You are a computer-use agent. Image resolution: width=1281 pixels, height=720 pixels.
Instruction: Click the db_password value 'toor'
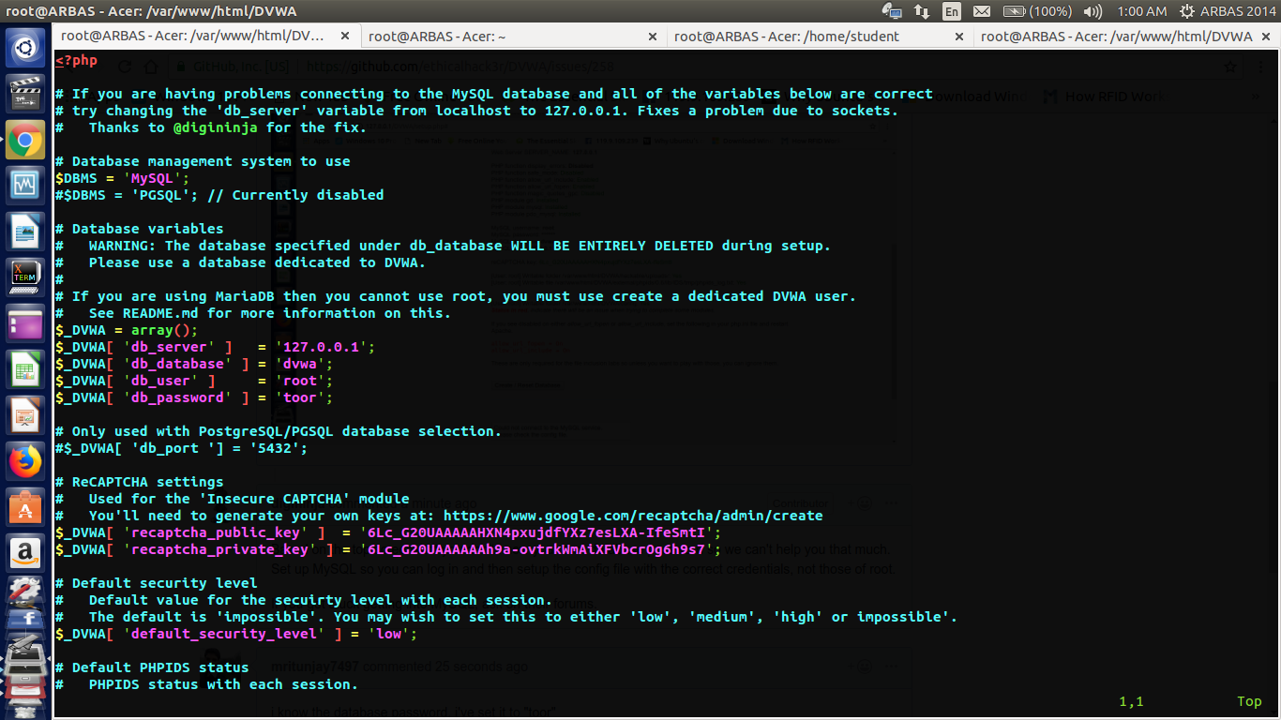tap(304, 397)
